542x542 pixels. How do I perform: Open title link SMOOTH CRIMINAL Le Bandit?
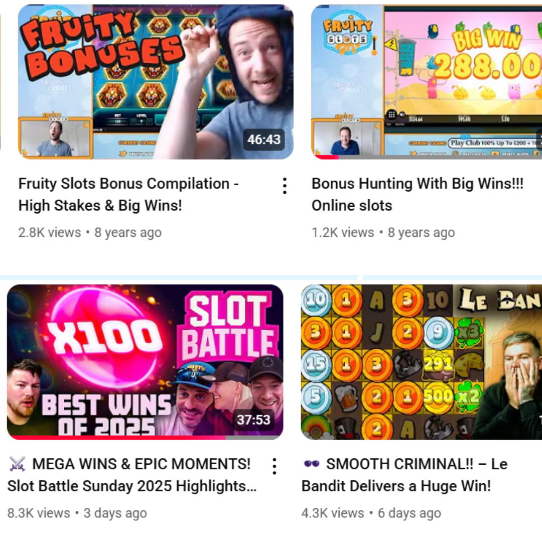tap(404, 475)
